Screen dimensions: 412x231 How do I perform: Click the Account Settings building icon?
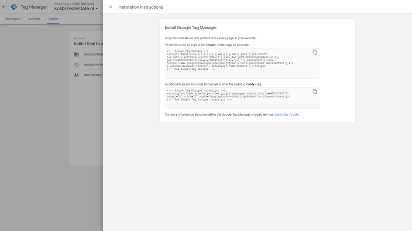pos(76,55)
